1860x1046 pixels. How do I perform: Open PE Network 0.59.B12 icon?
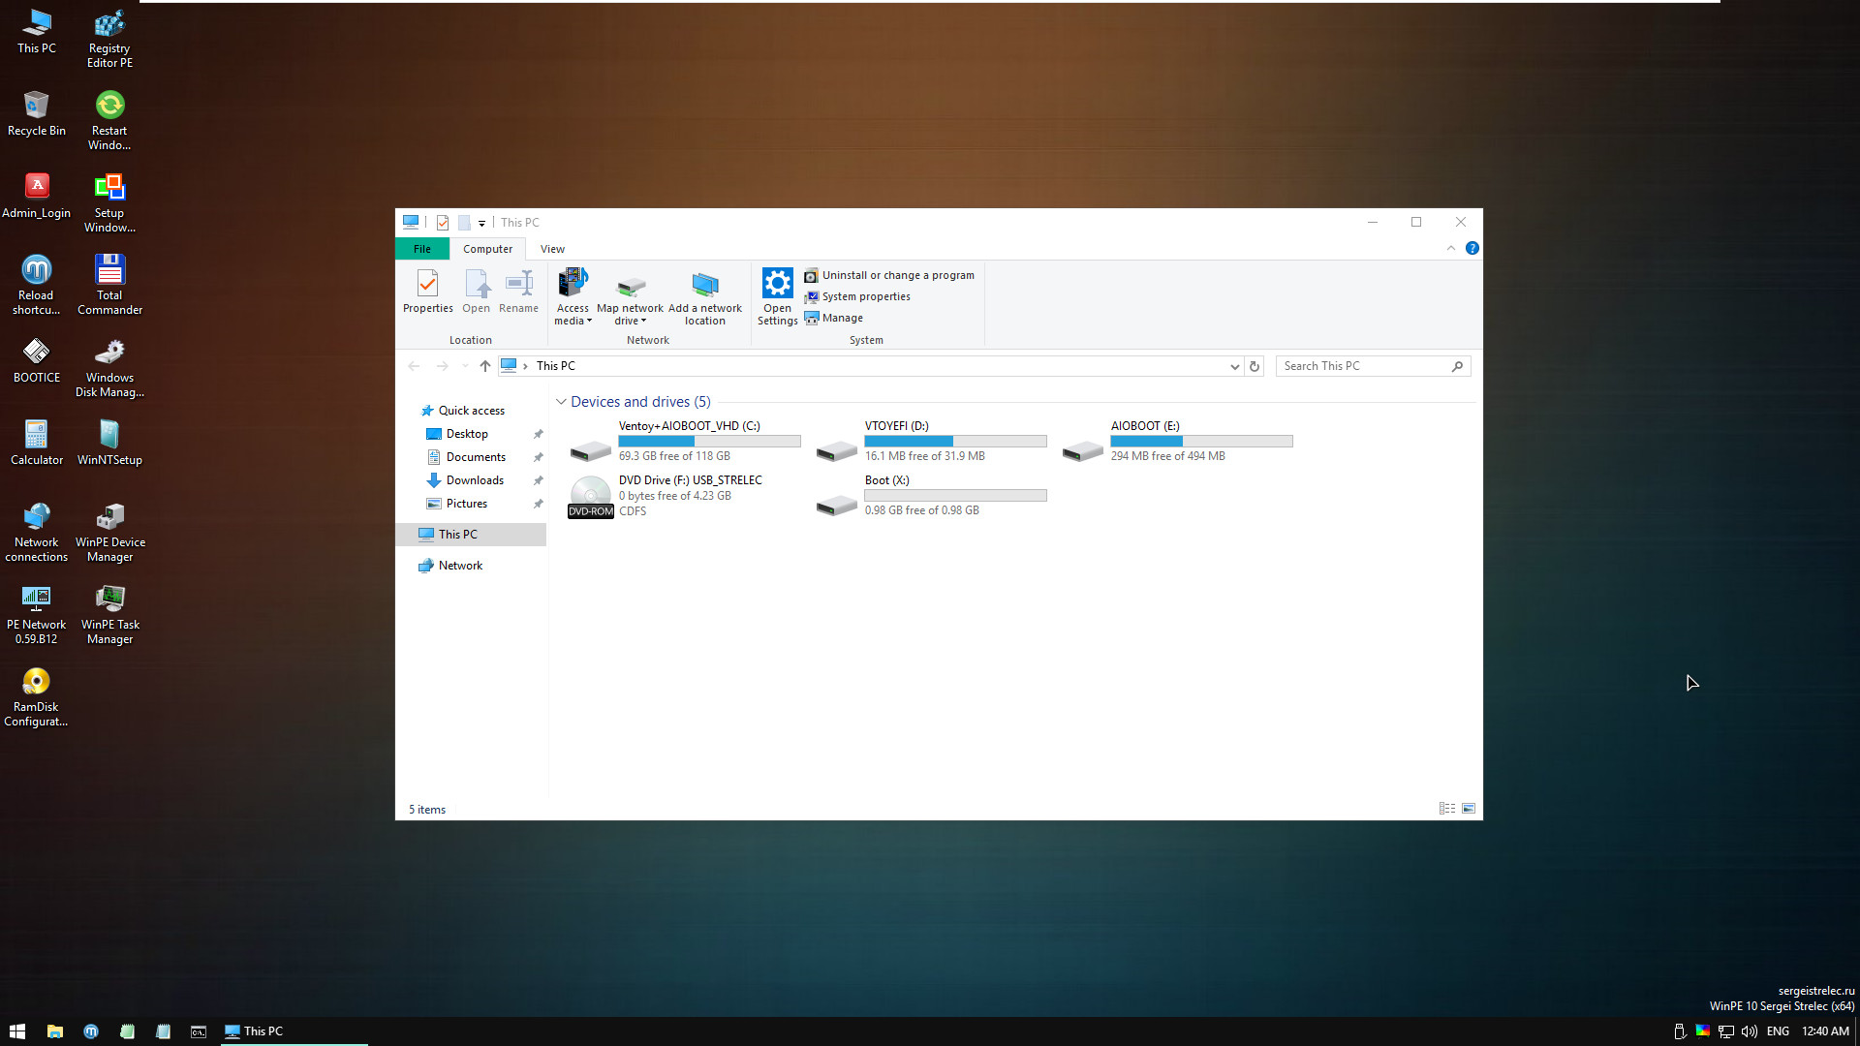click(37, 614)
